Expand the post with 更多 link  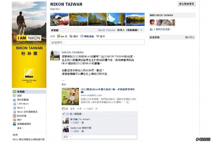pyautogui.click(x=64, y=85)
